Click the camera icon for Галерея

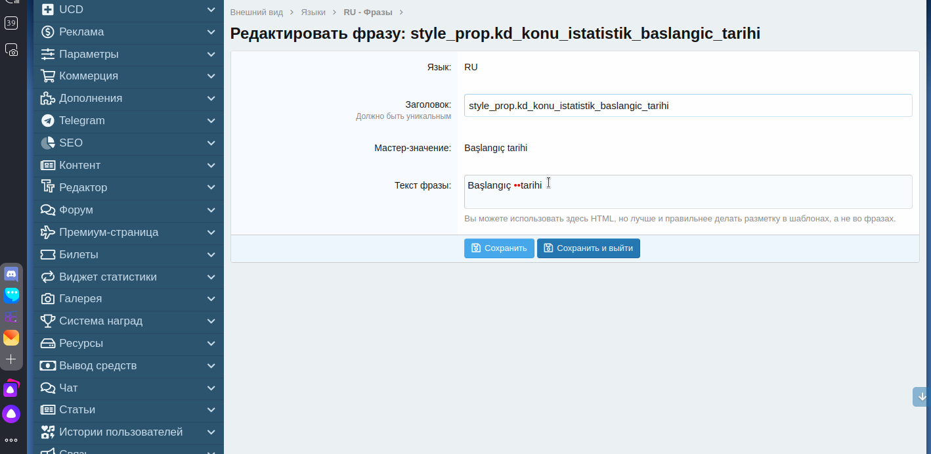click(48, 299)
